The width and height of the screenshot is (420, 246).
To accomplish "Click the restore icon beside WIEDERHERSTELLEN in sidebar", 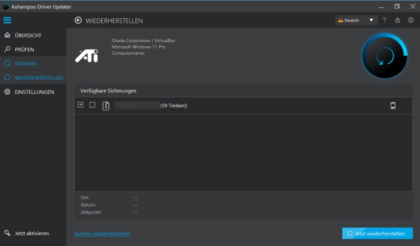I will (7, 77).
